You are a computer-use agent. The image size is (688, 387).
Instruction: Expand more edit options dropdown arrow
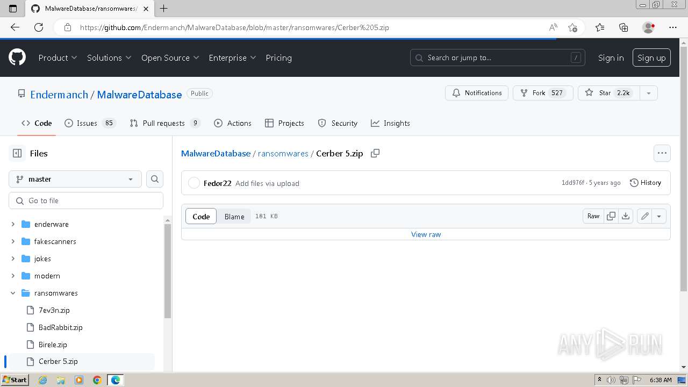point(659,216)
